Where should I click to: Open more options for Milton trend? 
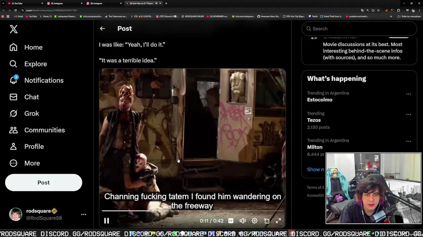pyautogui.click(x=408, y=141)
